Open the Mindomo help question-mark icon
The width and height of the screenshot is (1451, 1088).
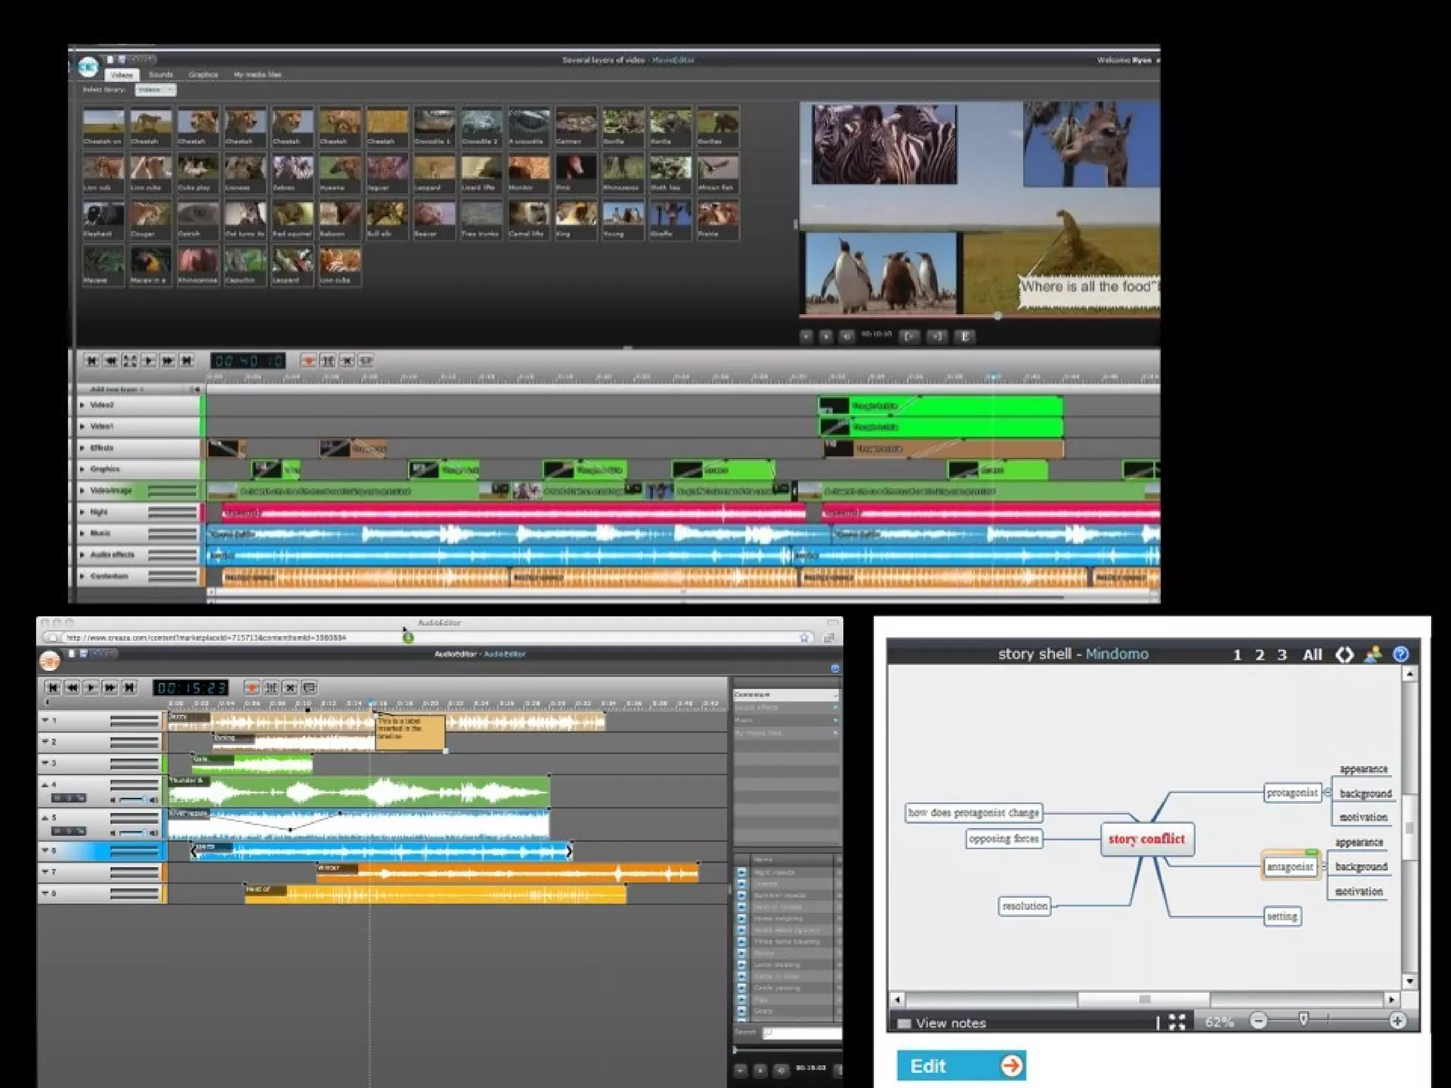1401,654
